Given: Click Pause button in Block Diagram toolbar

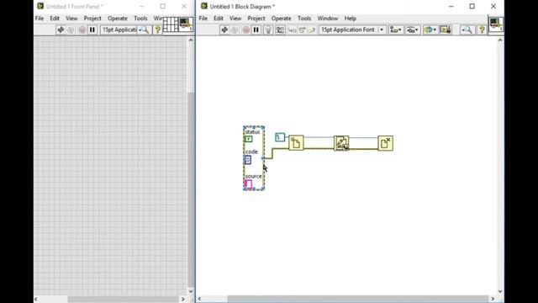Looking at the screenshot, I should (256, 30).
